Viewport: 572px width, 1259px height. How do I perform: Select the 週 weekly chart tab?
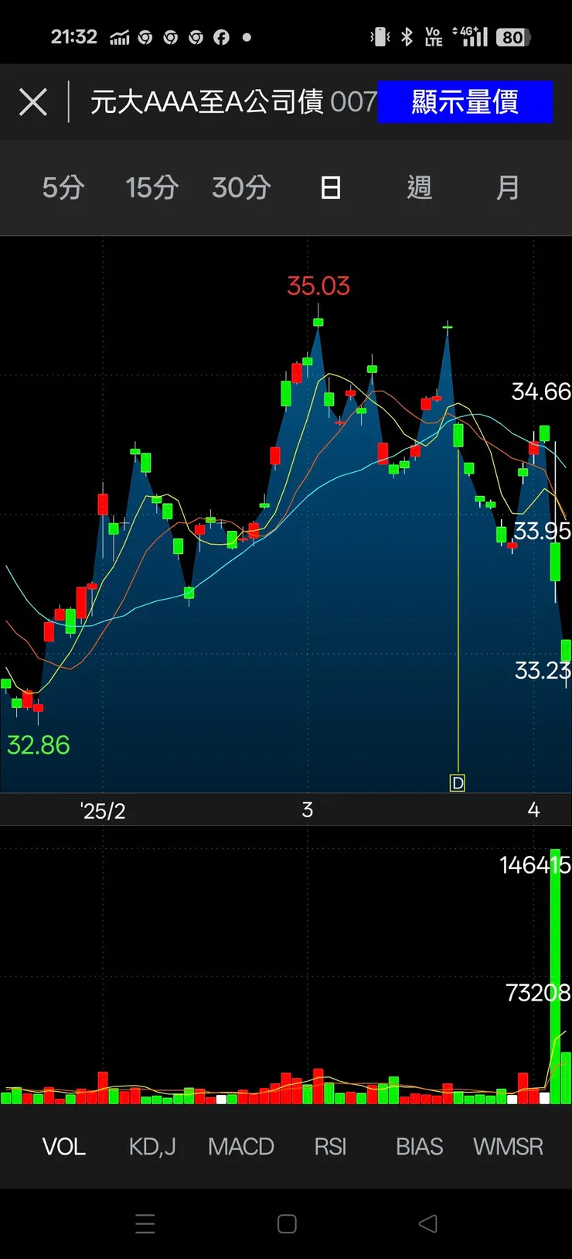(420, 187)
